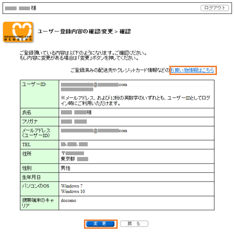The width and height of the screenshot is (234, 232).
Task: Click the 戻る back button
Action: pyautogui.click(x=134, y=224)
